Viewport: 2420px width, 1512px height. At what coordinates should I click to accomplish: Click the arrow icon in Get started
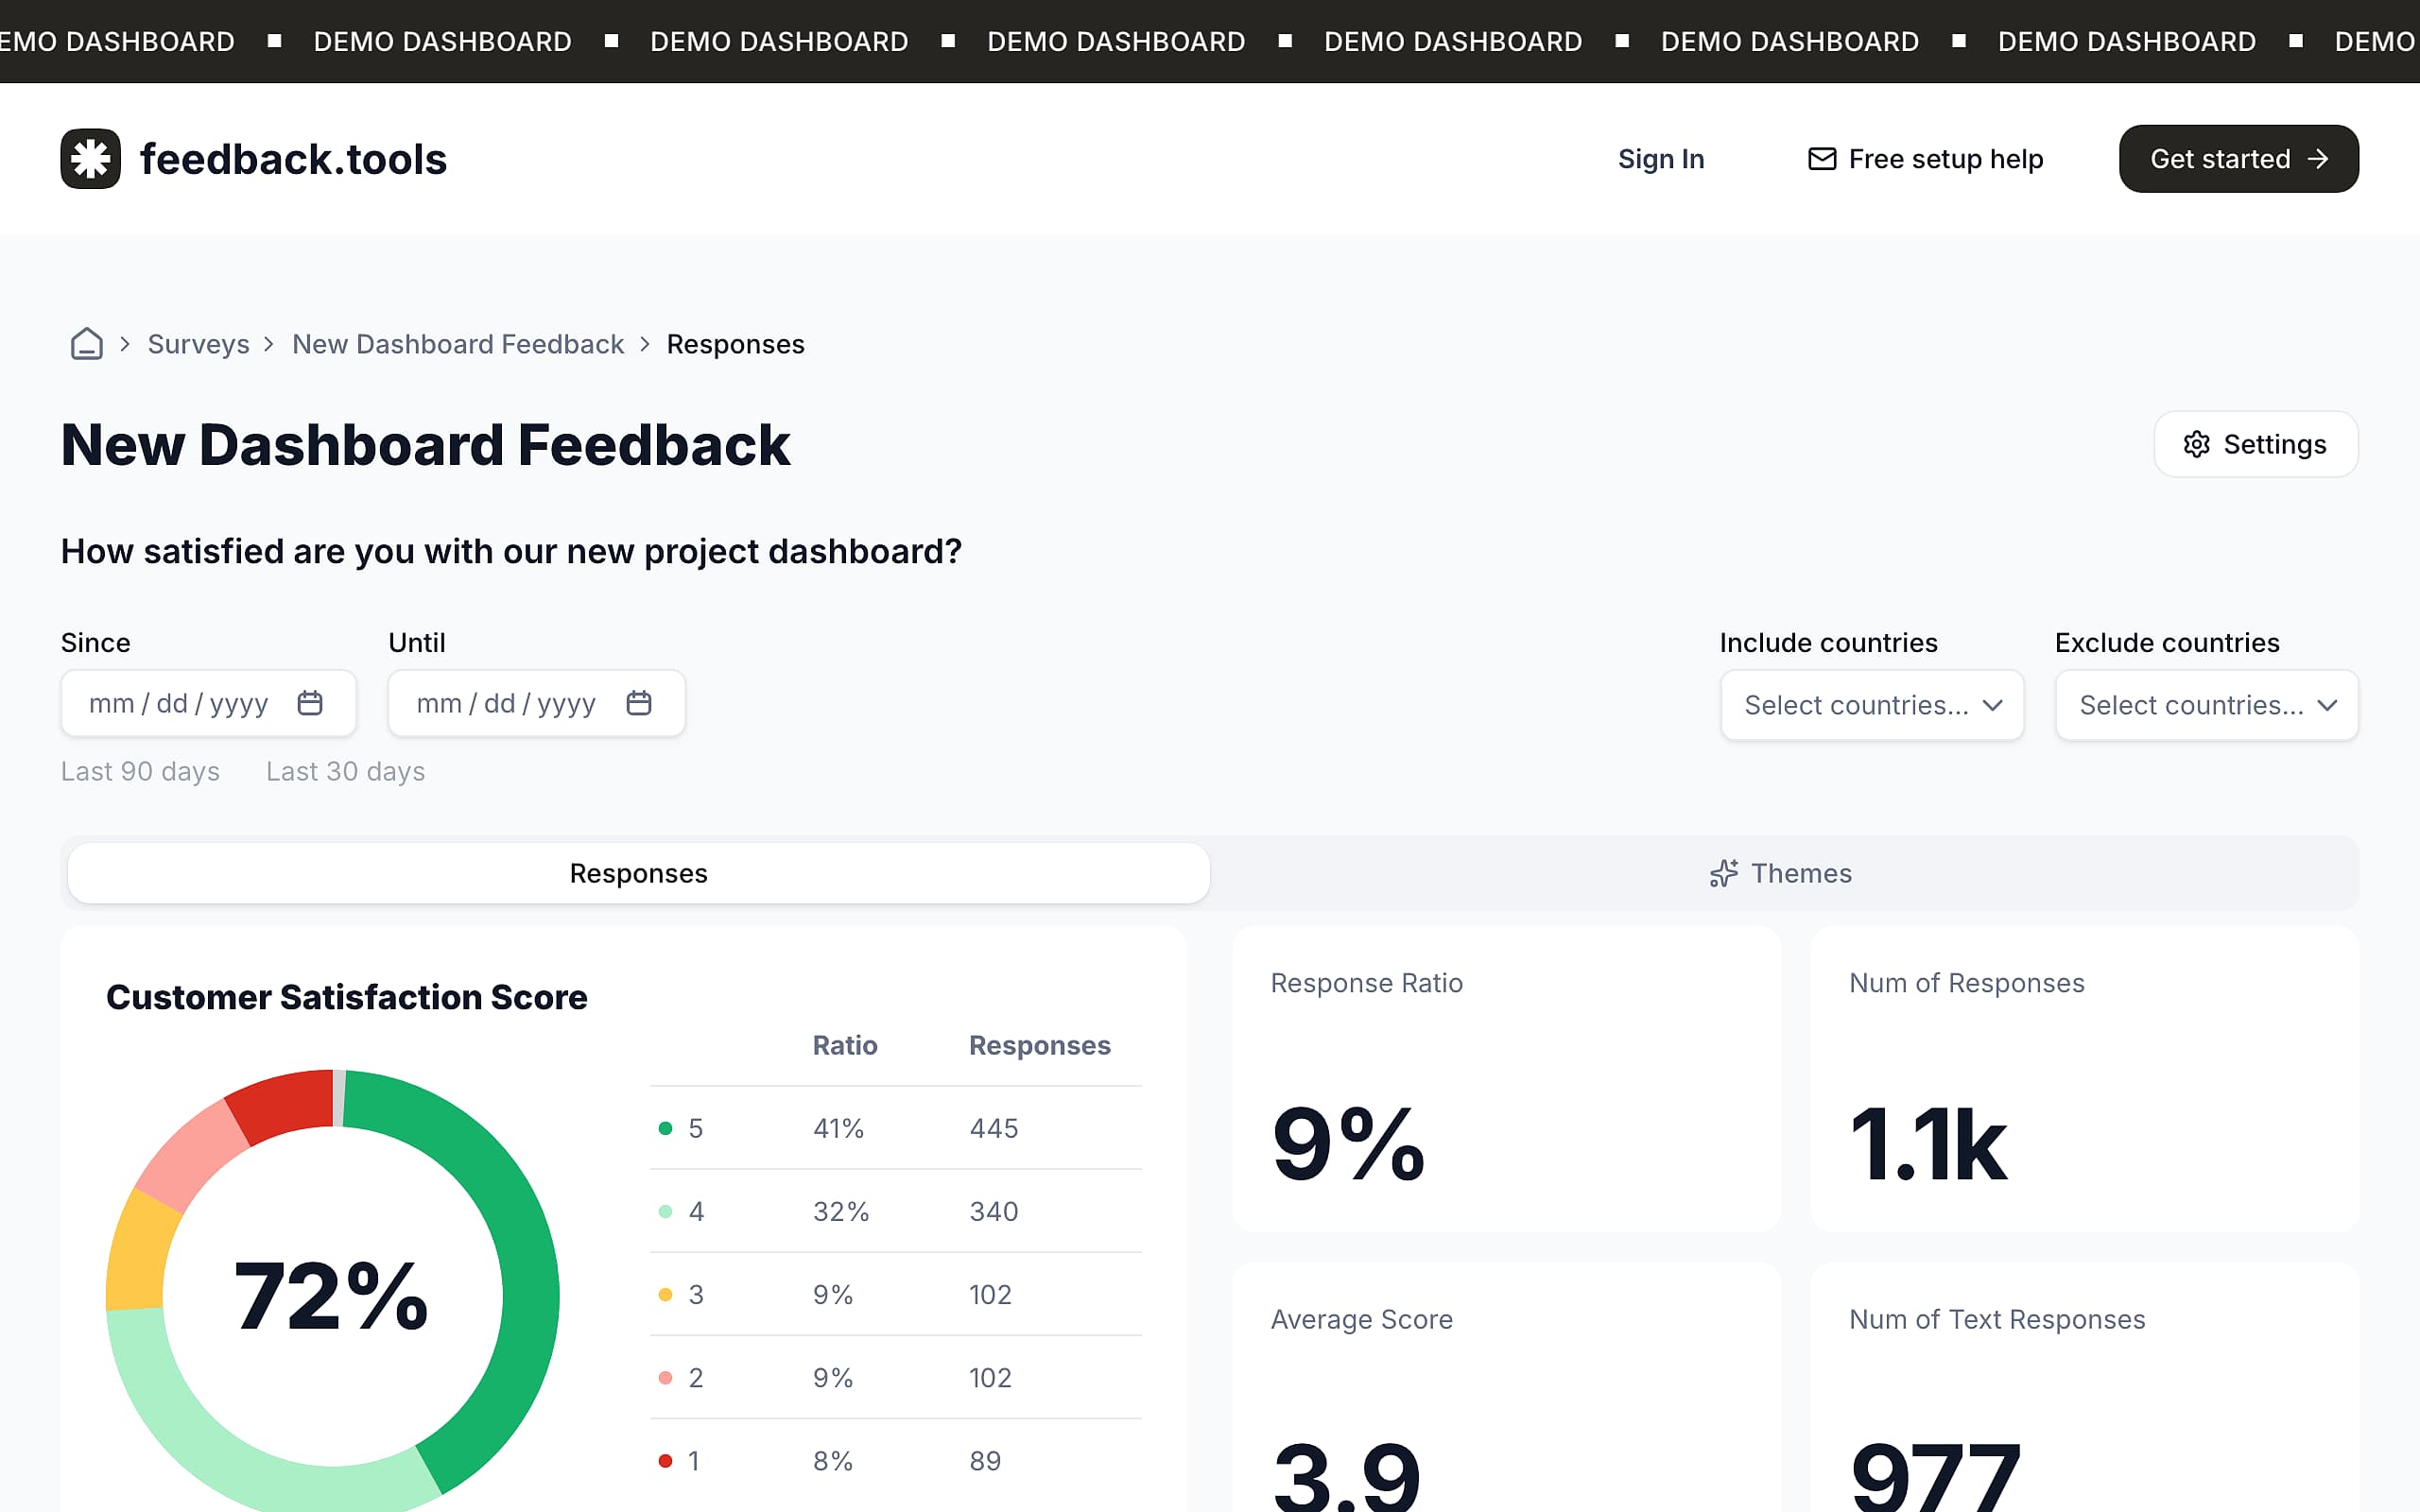click(2318, 159)
